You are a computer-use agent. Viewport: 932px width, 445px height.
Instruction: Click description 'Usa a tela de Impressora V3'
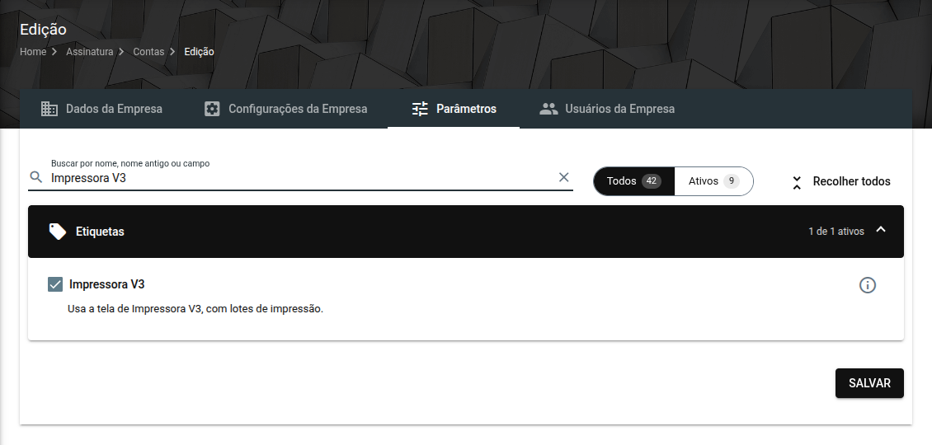(195, 309)
